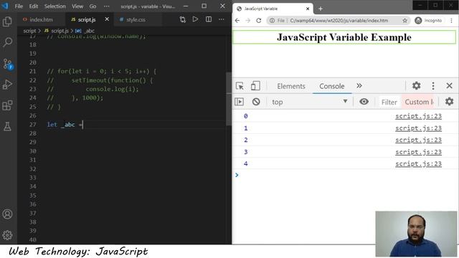Create live expression with the eye icon

pyautogui.click(x=364, y=102)
